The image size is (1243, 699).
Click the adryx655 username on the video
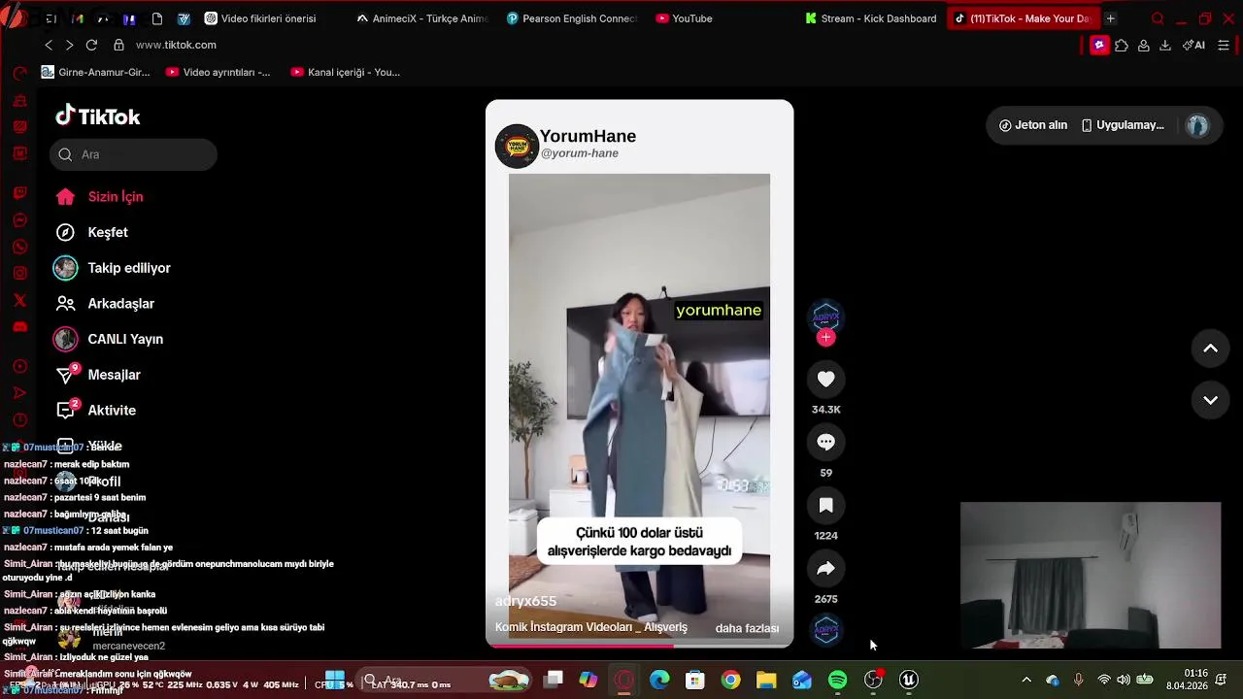pos(525,601)
